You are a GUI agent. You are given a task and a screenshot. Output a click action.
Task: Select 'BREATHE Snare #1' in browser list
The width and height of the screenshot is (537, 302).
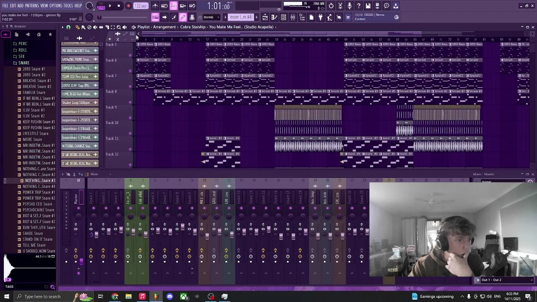(x=37, y=81)
